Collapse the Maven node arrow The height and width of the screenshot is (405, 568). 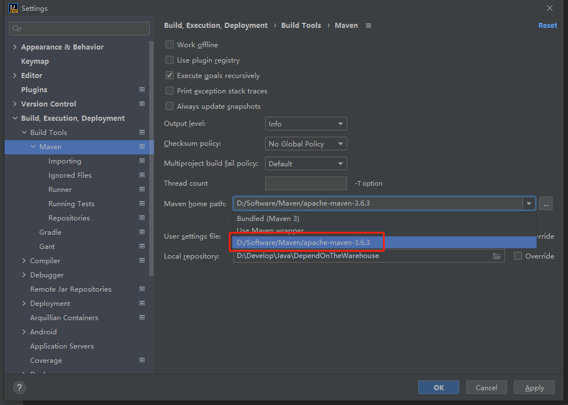pyautogui.click(x=34, y=146)
